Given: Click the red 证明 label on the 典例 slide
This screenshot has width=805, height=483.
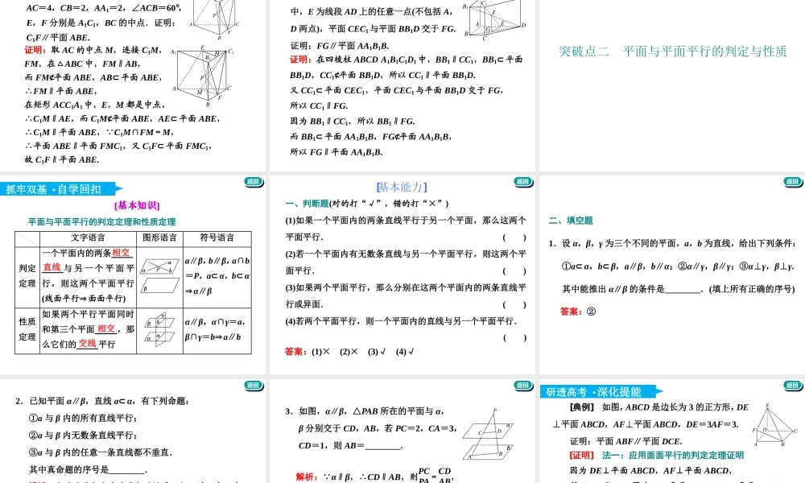Looking at the screenshot, I should pyautogui.click(x=582, y=455).
